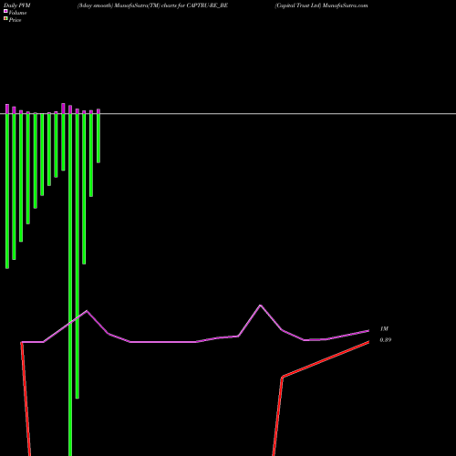
Task: Click the first green bar at far left
Action: tap(7, 191)
